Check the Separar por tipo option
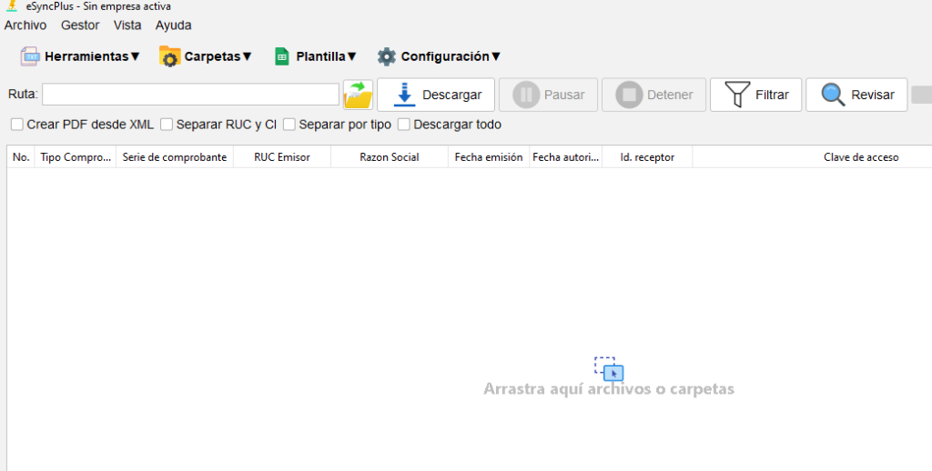Image resolution: width=932 pixels, height=471 pixels. [x=289, y=125]
